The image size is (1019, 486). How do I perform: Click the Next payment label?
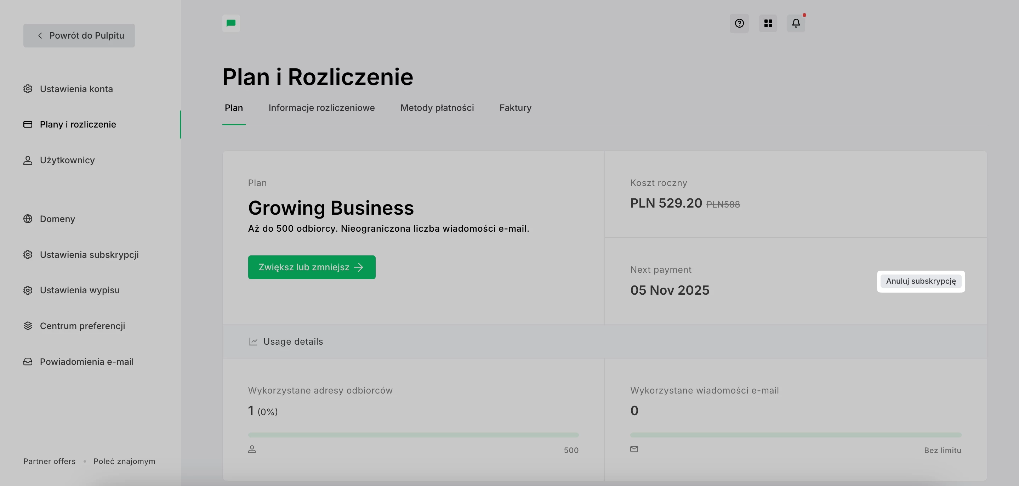click(x=661, y=270)
